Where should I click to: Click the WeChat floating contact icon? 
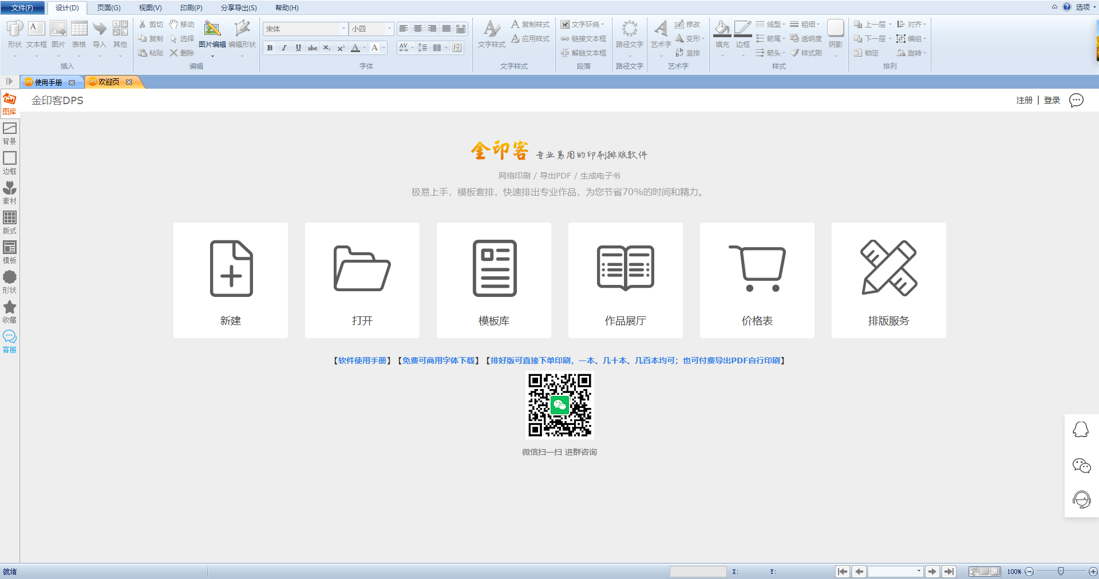(1081, 466)
